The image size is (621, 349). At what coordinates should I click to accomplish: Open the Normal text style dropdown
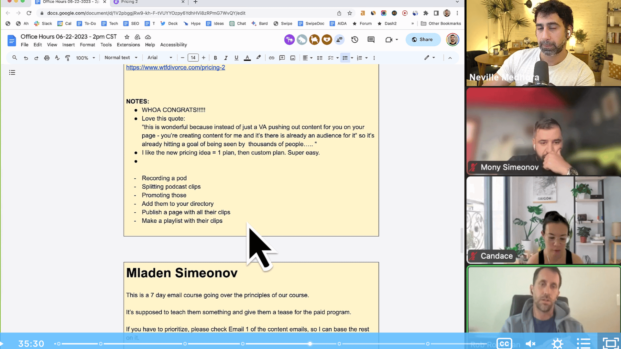tap(121, 58)
